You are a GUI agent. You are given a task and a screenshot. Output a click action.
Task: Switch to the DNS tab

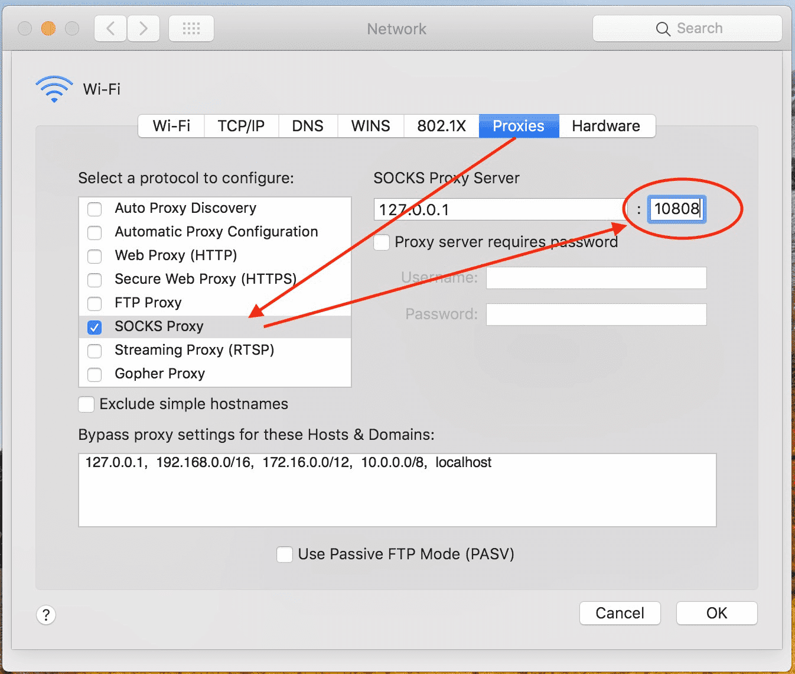(308, 126)
